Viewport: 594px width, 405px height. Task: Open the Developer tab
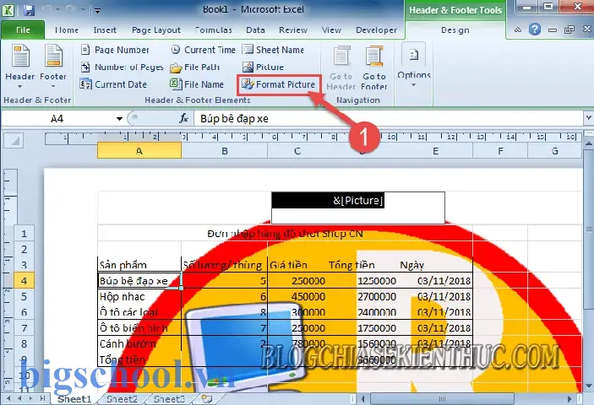(x=376, y=30)
